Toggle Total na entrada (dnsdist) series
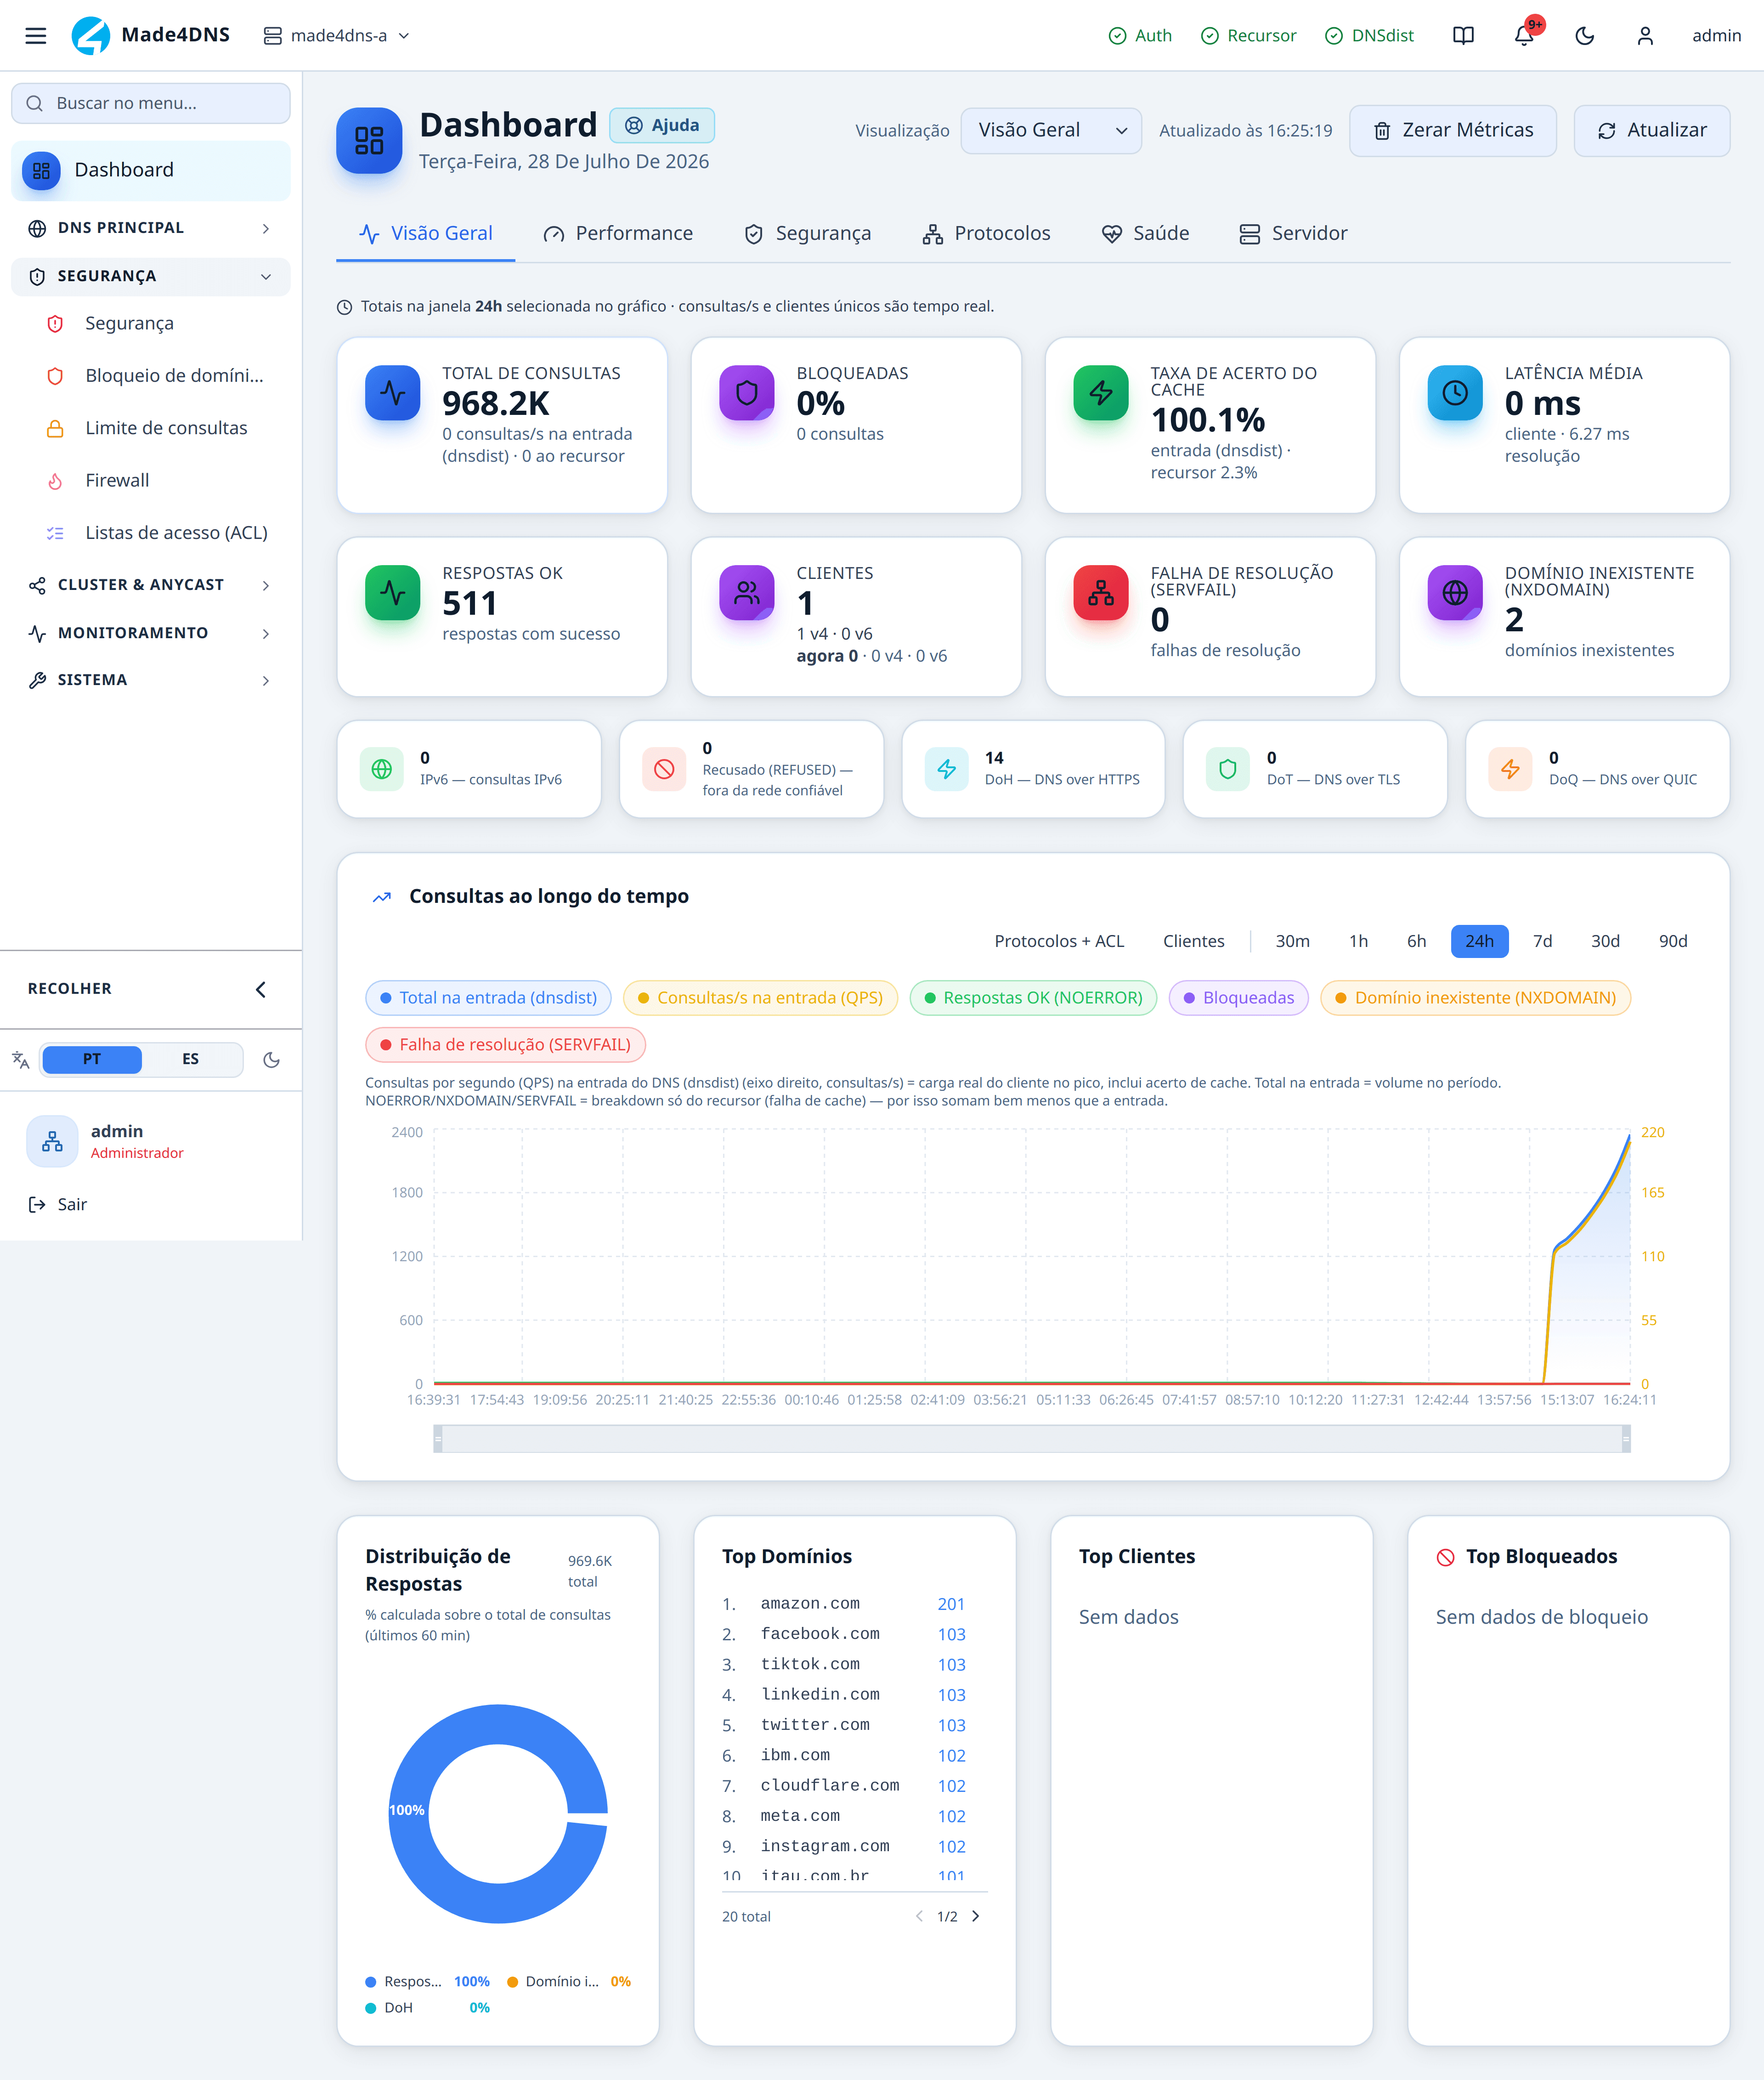Image resolution: width=1764 pixels, height=2080 pixels. [x=488, y=998]
